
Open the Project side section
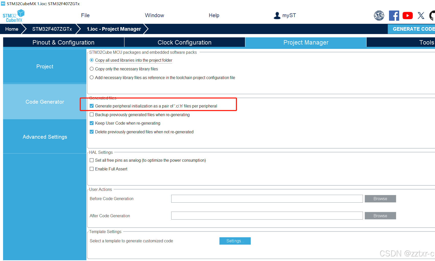45,67
